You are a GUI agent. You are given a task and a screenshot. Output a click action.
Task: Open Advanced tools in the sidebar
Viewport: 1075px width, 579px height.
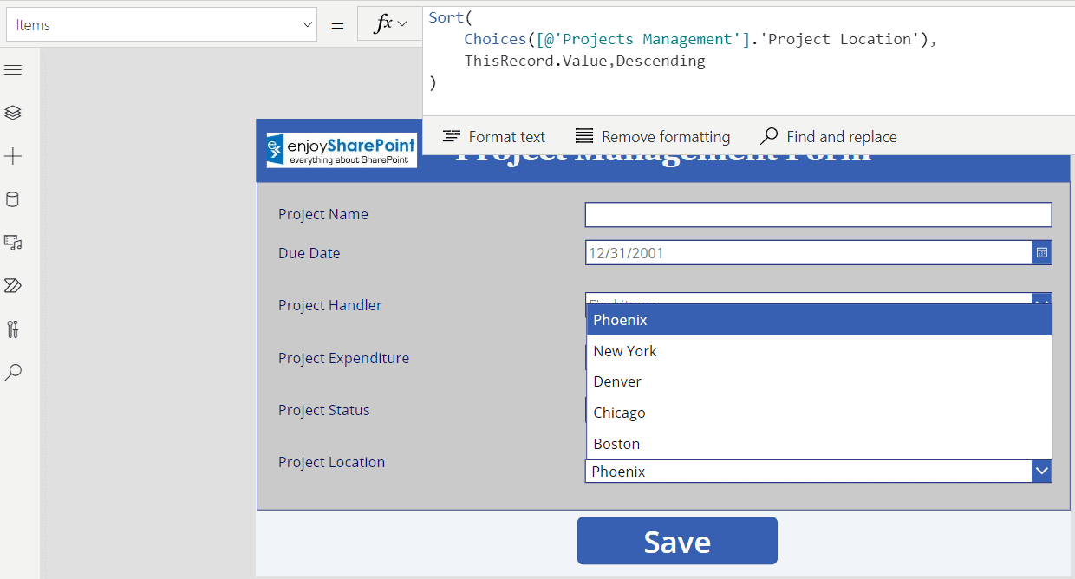click(13, 329)
